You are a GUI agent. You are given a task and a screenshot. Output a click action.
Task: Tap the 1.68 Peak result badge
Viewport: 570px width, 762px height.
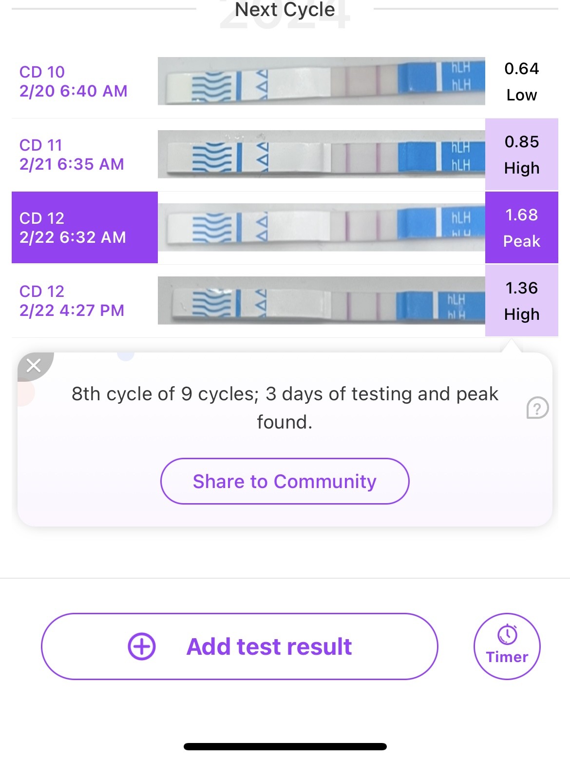click(x=521, y=228)
